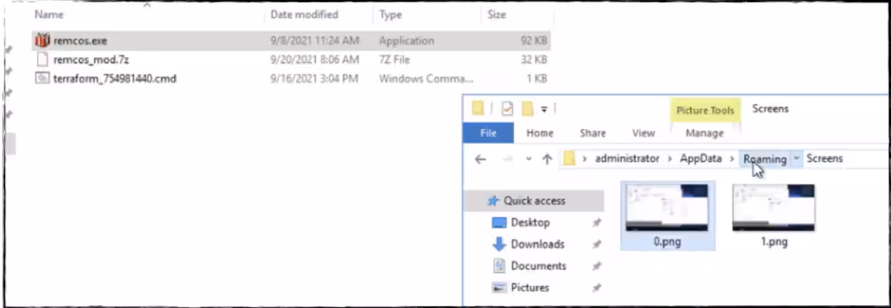Open Quick access star in sidebar
Image resolution: width=891 pixels, height=308 pixels.
click(x=493, y=201)
